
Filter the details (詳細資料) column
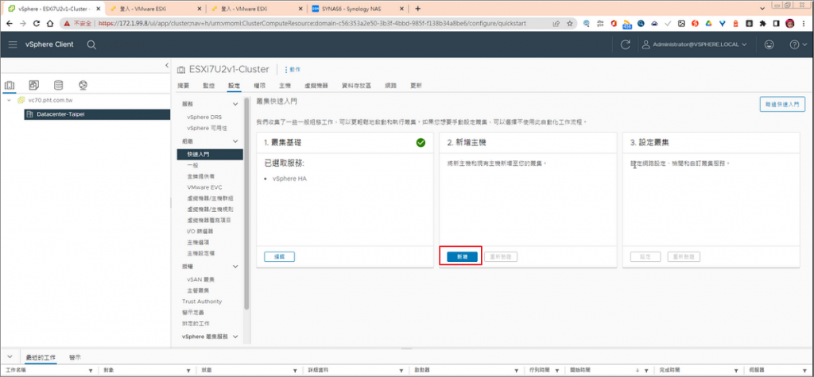click(x=402, y=371)
